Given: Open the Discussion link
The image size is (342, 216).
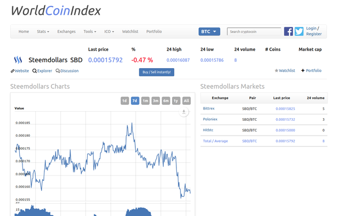Looking at the screenshot, I should (67, 71).
